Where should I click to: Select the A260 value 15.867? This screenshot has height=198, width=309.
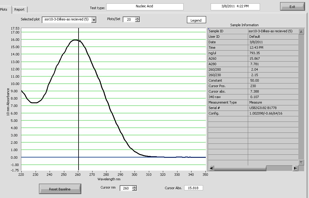(273, 58)
